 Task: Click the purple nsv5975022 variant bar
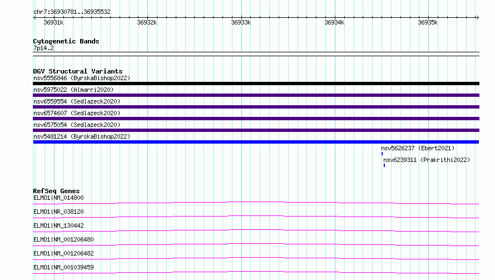pos(256,95)
